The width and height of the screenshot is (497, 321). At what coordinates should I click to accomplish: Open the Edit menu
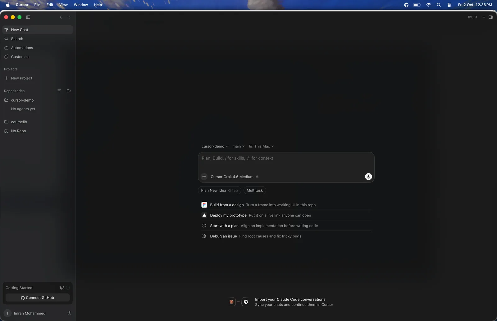pyautogui.click(x=50, y=5)
